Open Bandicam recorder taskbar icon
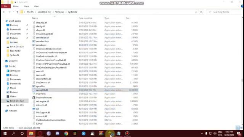The height and width of the screenshot is (137, 244). (127, 134)
